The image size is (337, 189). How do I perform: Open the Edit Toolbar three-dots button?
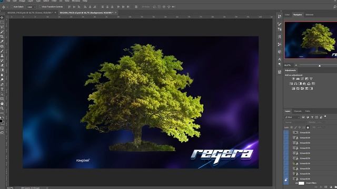point(2,113)
